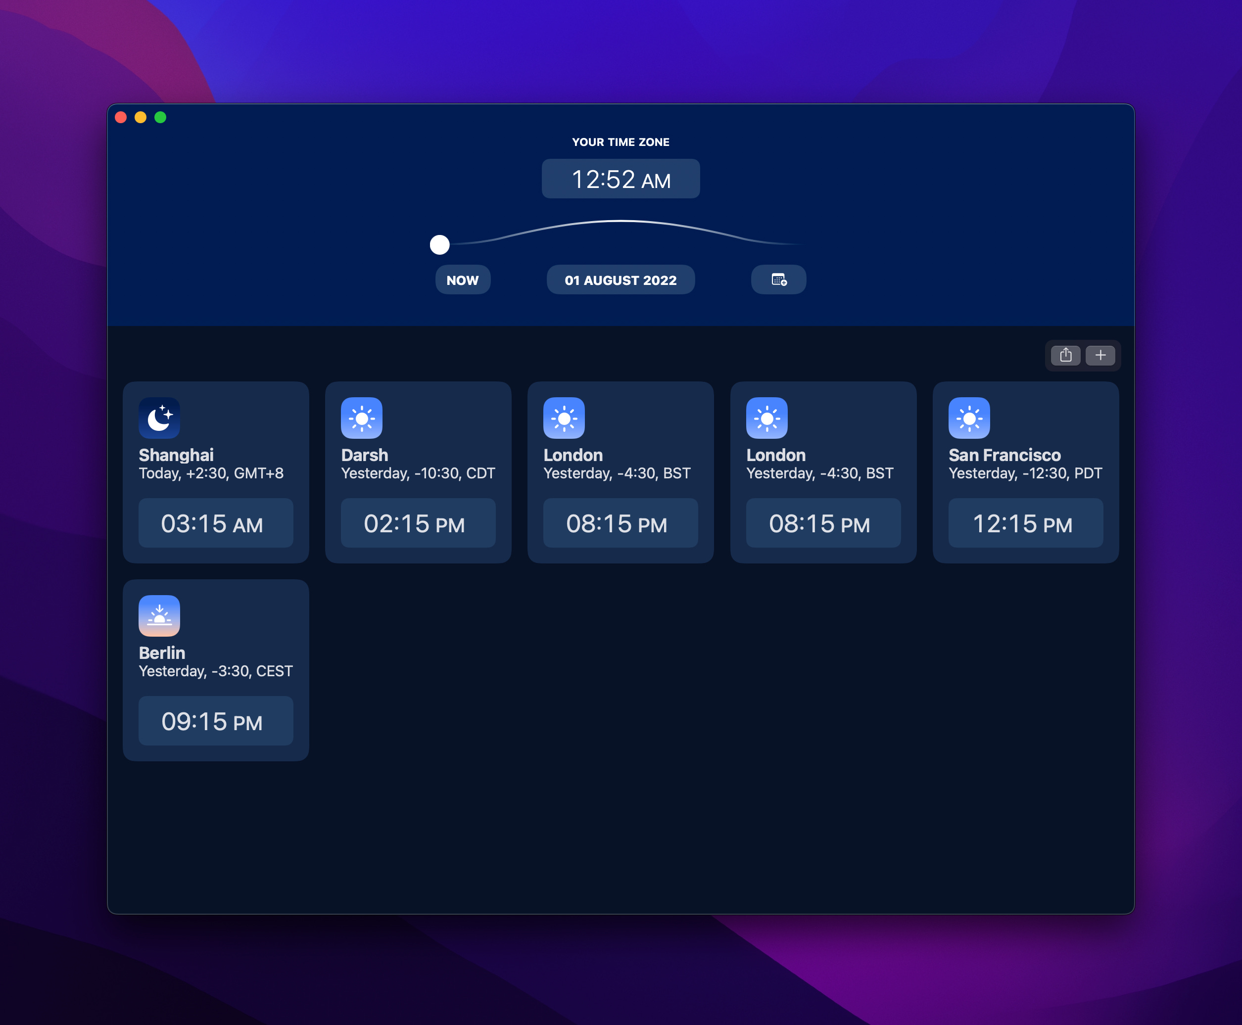Click Shanghai's moon and stars icon
Screen dimensions: 1242x1025
(x=159, y=418)
